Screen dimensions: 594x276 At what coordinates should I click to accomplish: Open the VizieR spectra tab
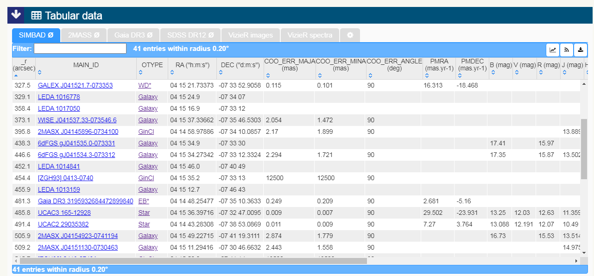(310, 35)
